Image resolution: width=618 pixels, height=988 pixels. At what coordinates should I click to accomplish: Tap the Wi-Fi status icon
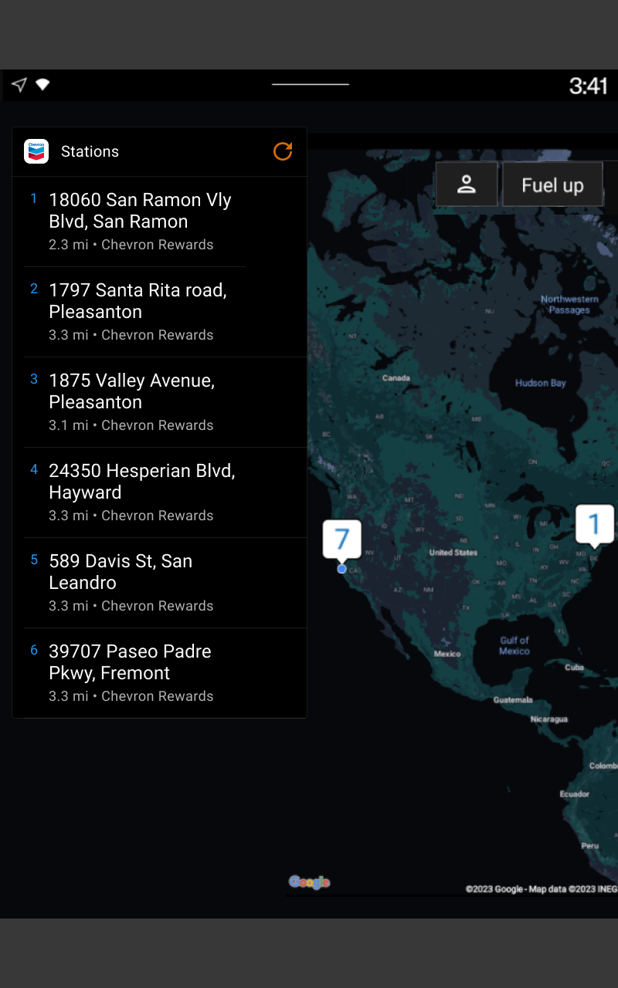[x=42, y=85]
